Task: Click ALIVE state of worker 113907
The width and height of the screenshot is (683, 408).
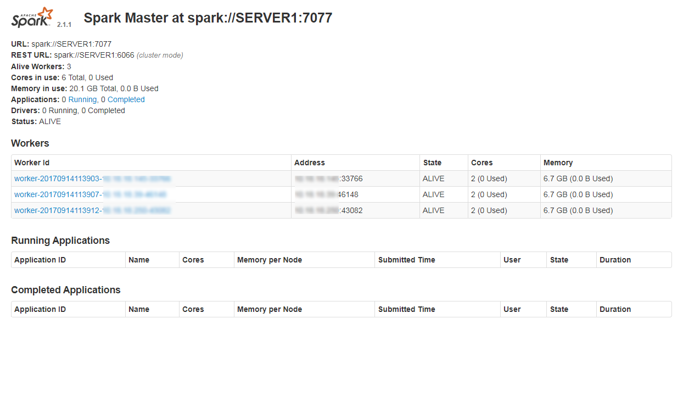Action: [x=434, y=194]
